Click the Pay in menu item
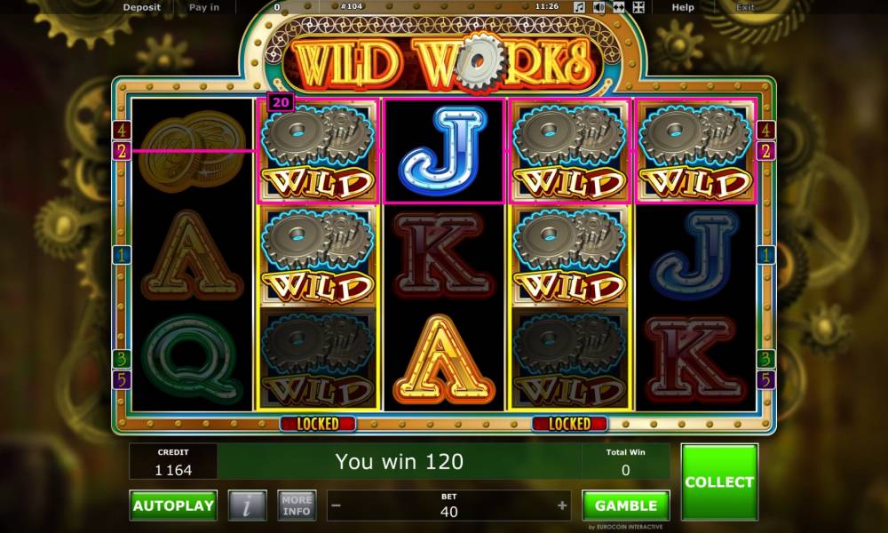 (204, 7)
